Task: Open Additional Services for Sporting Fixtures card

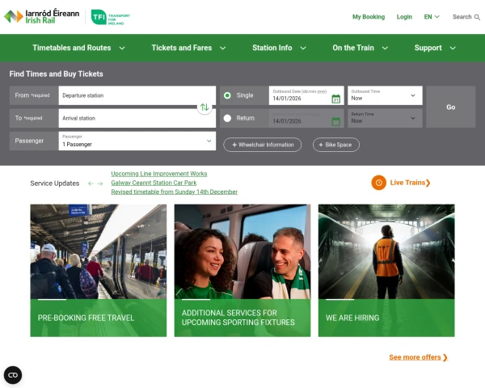Action: coord(242,271)
